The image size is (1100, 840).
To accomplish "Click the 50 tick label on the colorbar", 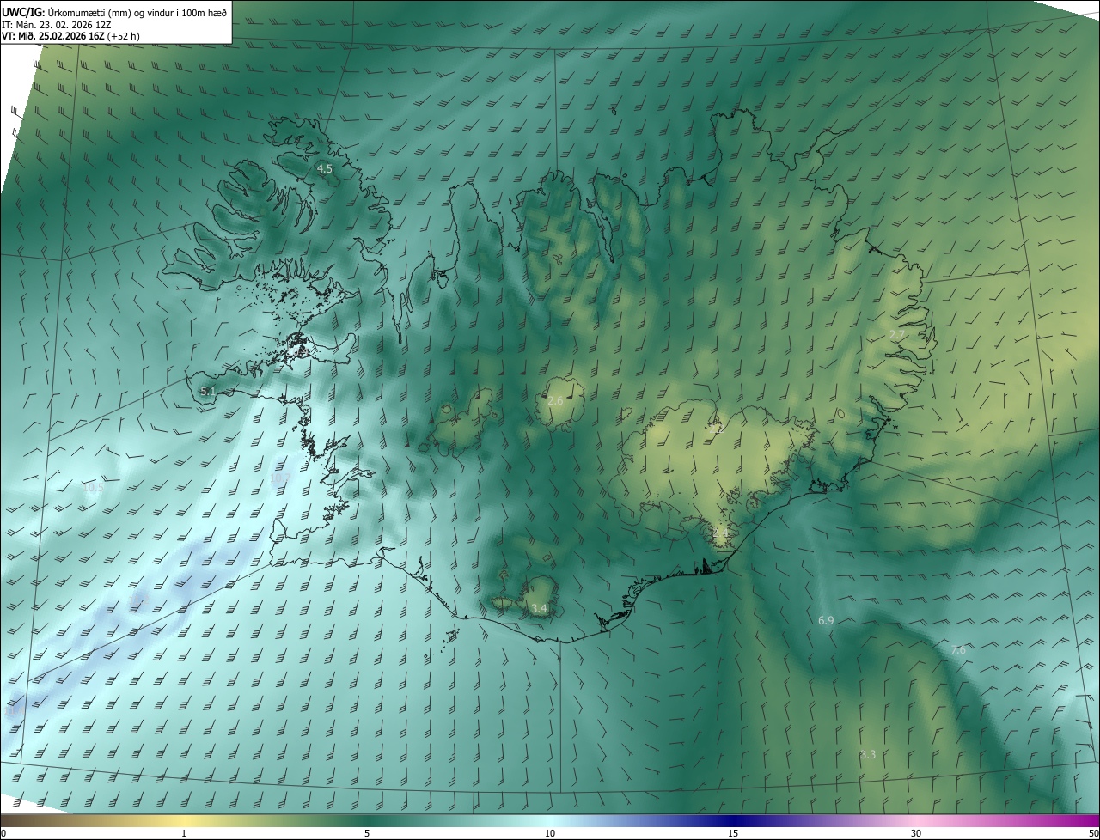I will point(1093,833).
